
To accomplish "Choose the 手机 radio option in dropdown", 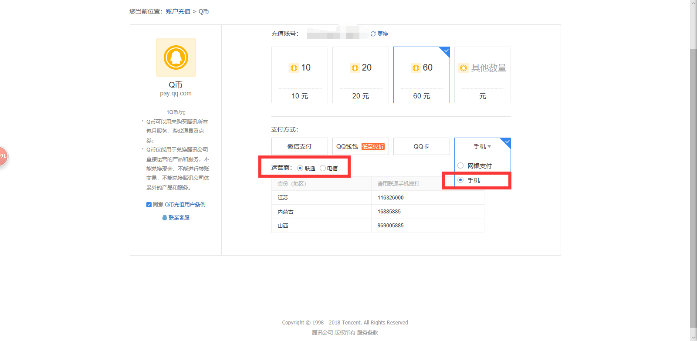I will (x=460, y=180).
